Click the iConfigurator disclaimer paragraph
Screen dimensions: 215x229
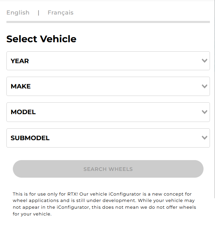(105, 204)
